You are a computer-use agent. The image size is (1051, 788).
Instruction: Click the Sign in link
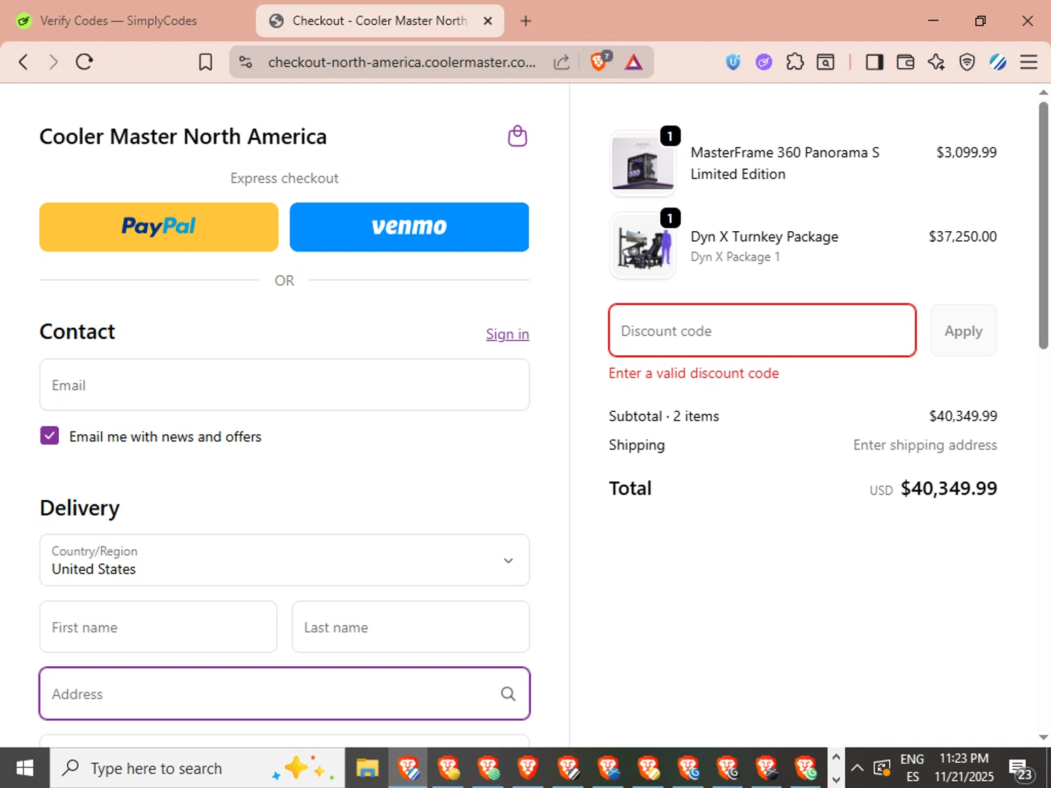[x=507, y=334]
